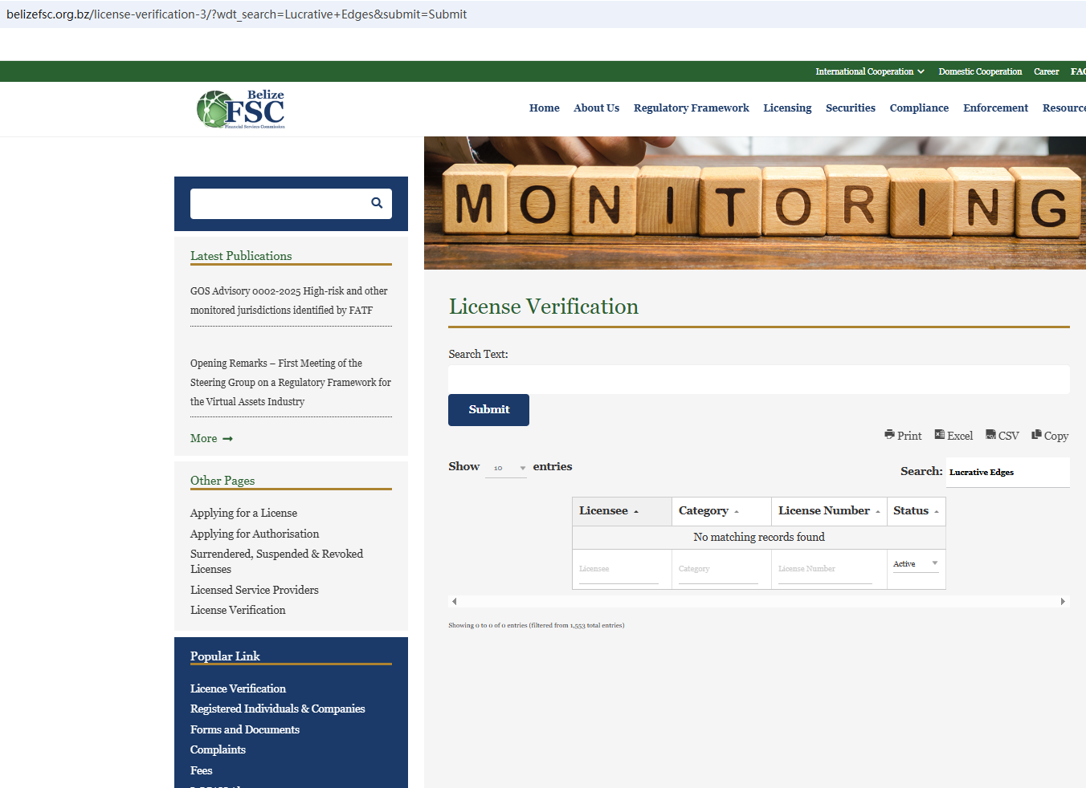The image size is (1086, 788).
Task: Export table to Excel
Action: (x=953, y=436)
